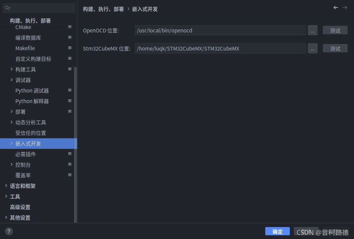Confirm with the 确定 button
The image size is (354, 239).
coord(278,231)
